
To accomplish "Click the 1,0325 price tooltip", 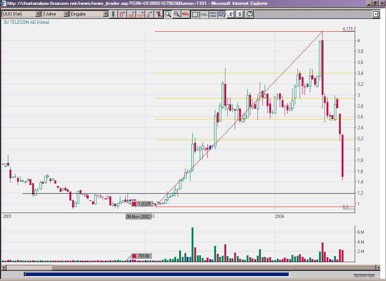I will pyautogui.click(x=142, y=204).
